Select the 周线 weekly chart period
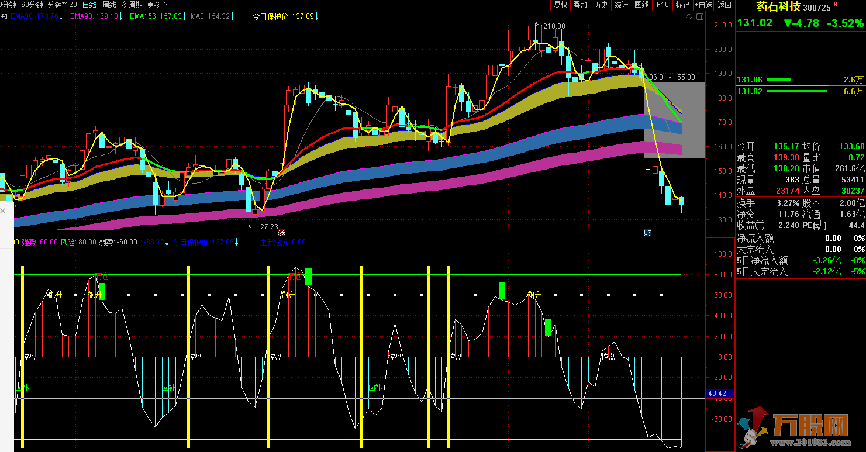The height and width of the screenshot is (452, 866). (109, 5)
